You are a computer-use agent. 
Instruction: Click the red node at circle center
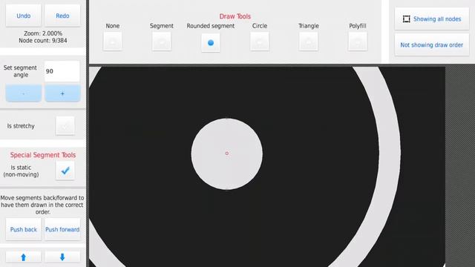[227, 154]
